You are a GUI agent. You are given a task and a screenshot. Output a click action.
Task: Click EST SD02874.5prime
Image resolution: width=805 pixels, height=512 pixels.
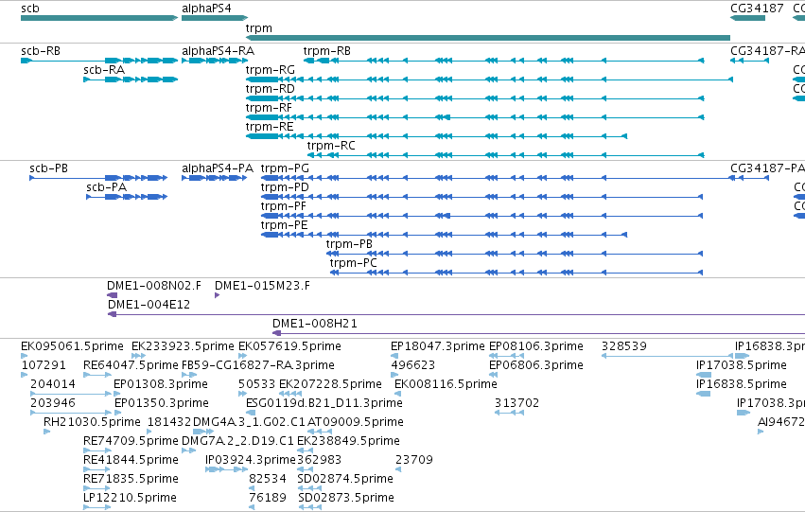pyautogui.click(x=345, y=479)
